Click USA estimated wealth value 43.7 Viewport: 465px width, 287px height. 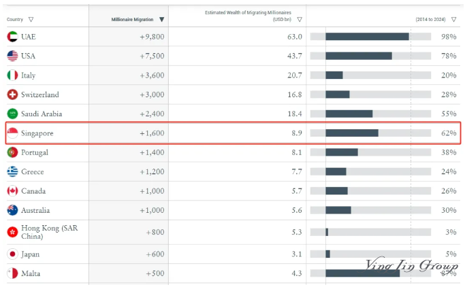tap(294, 56)
